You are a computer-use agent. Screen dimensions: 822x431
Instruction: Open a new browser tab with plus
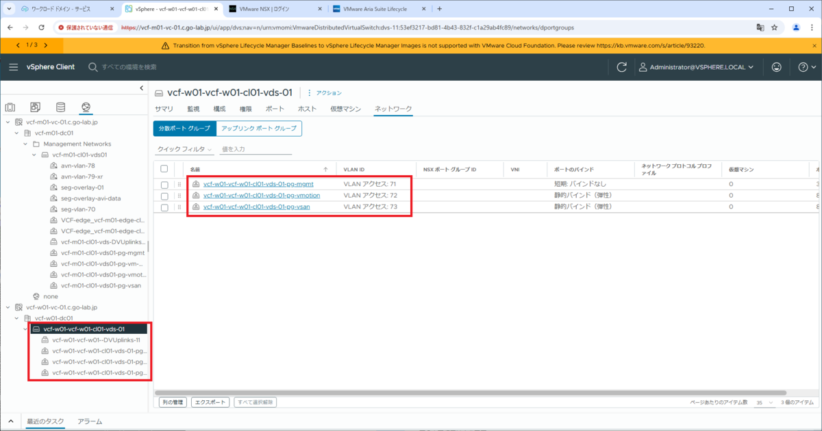(x=439, y=9)
